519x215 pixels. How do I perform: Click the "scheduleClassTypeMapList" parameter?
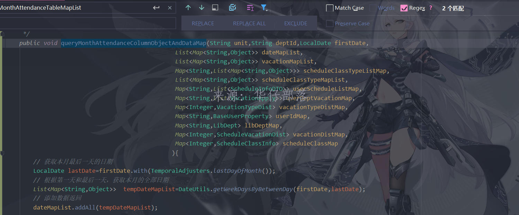(x=303, y=80)
